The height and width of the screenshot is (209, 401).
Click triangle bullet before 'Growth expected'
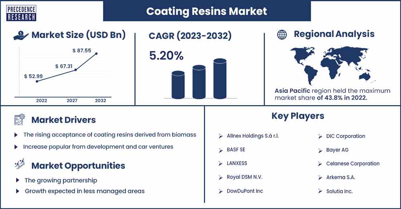(x=17, y=191)
